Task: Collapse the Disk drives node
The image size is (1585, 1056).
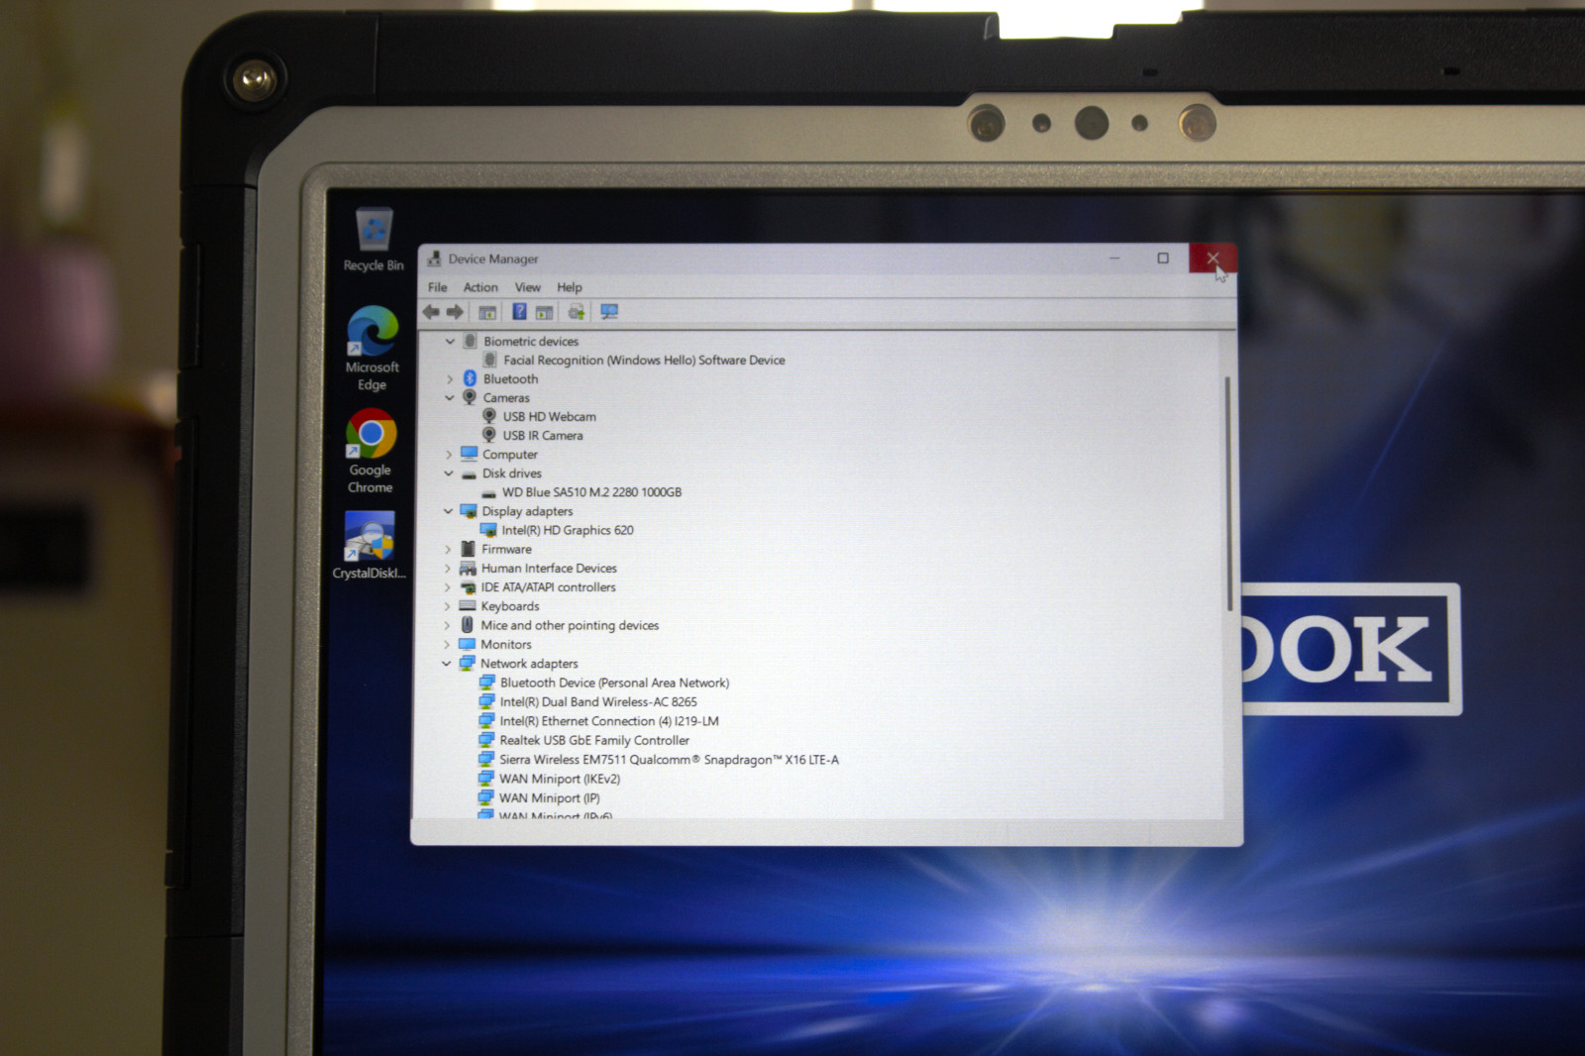Action: pyautogui.click(x=449, y=474)
